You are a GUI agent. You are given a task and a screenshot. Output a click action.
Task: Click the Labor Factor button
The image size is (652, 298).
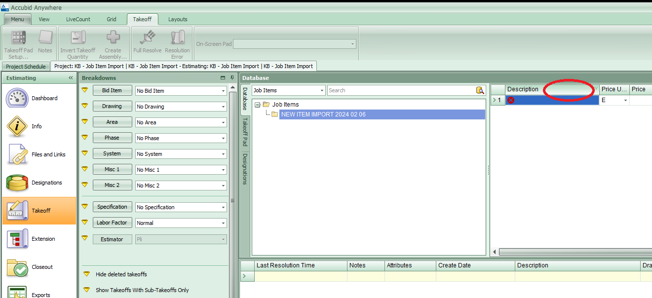click(112, 223)
